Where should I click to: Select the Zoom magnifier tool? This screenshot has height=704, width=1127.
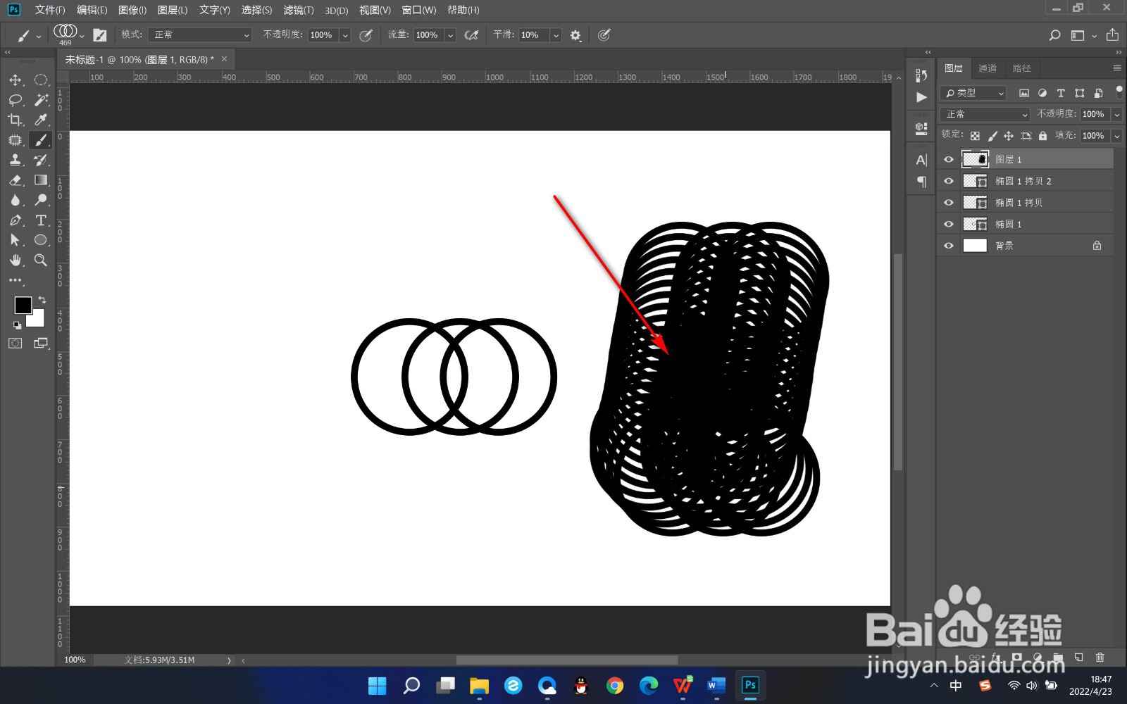pyautogui.click(x=41, y=260)
